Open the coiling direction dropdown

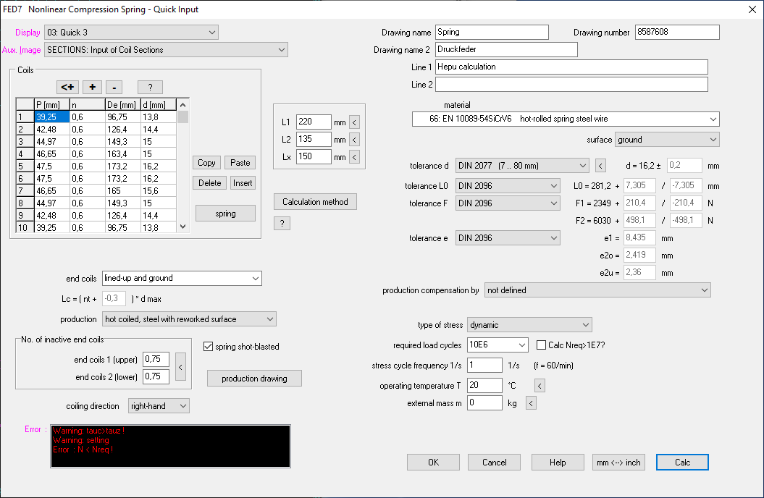(x=159, y=406)
